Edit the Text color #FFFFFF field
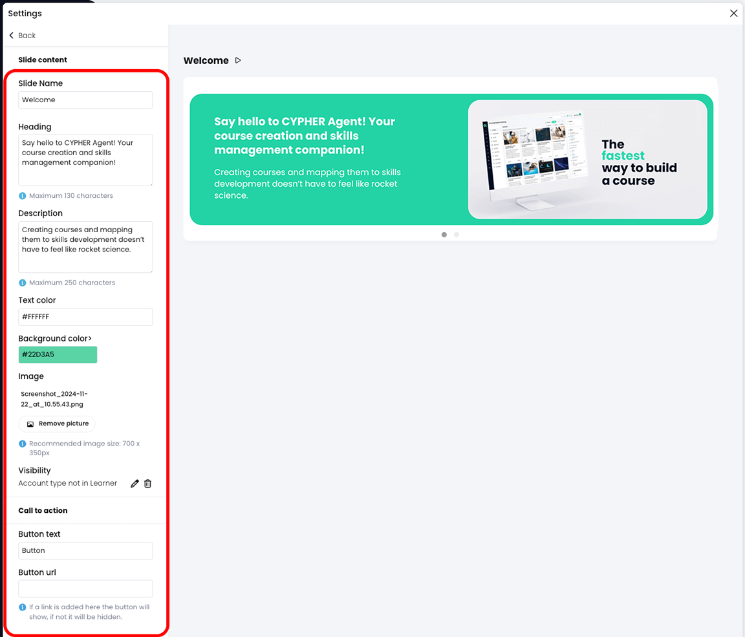 coord(85,317)
